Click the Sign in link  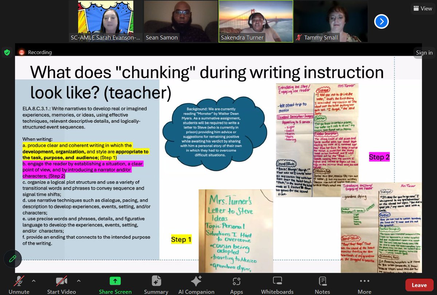point(424,53)
